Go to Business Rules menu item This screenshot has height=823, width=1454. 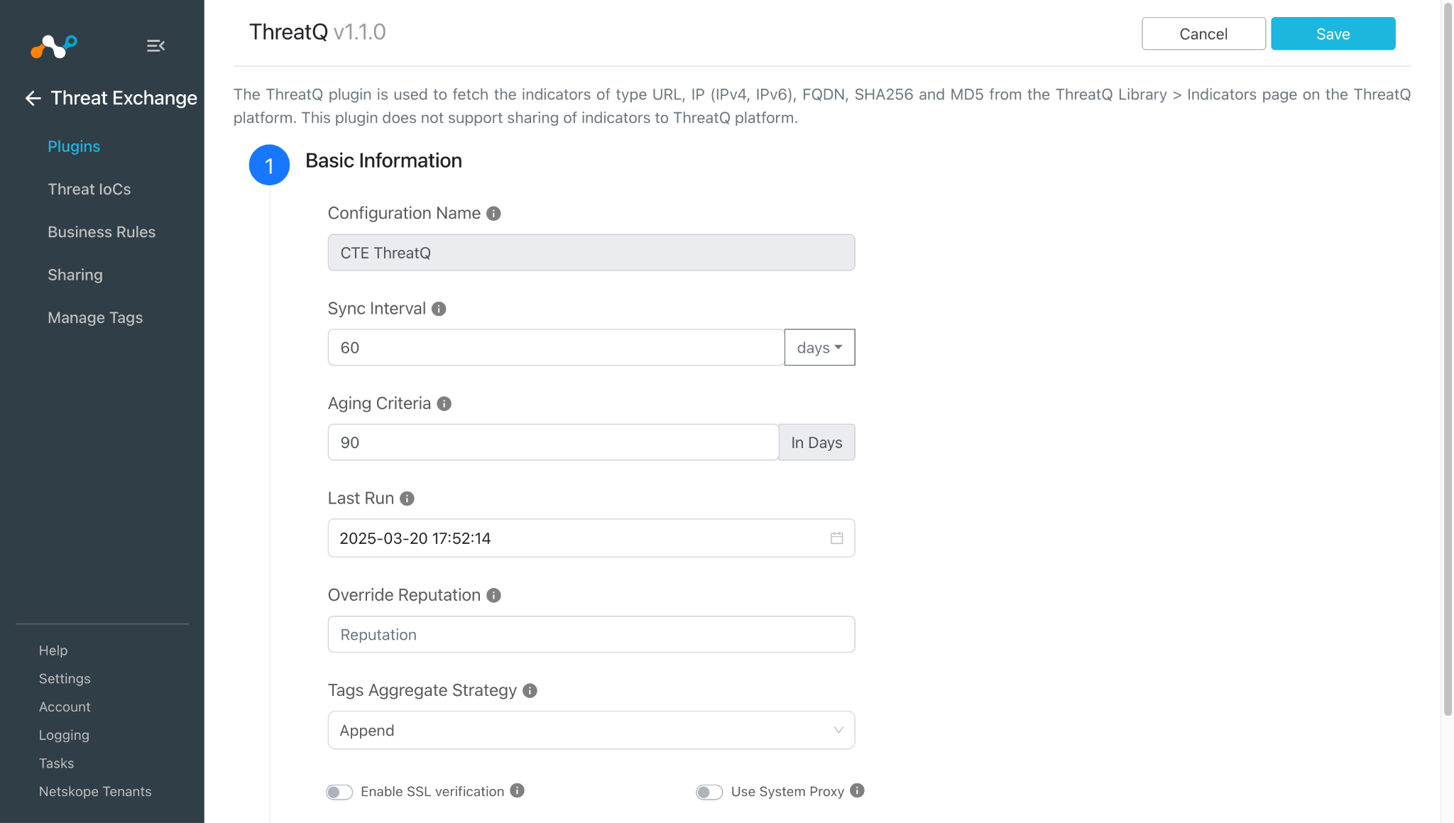[x=102, y=231]
